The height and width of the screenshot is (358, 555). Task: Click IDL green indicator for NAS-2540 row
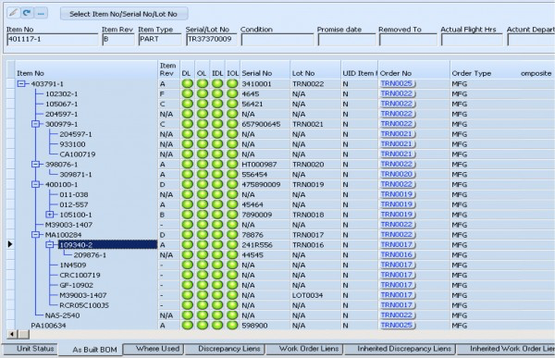click(217, 315)
